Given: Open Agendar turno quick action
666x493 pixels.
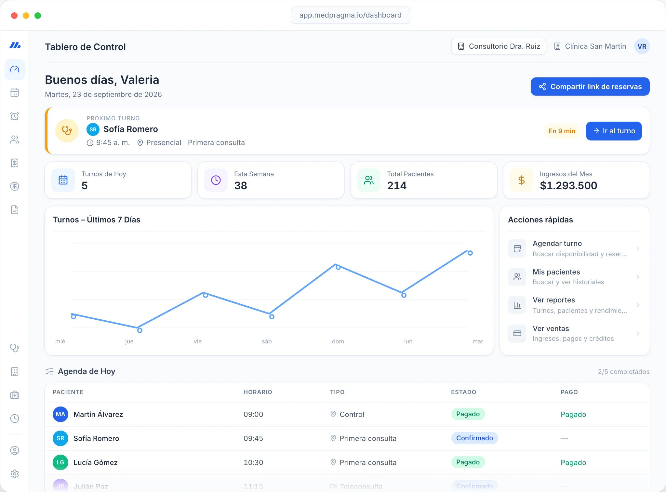Looking at the screenshot, I should pyautogui.click(x=575, y=248).
